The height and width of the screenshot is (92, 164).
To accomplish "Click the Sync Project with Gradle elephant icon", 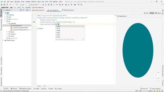I will point(66,5).
